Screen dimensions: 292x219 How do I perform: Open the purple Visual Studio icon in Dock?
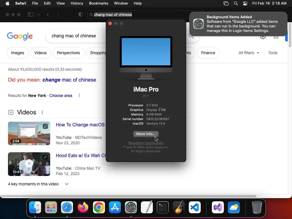[x=218, y=207]
